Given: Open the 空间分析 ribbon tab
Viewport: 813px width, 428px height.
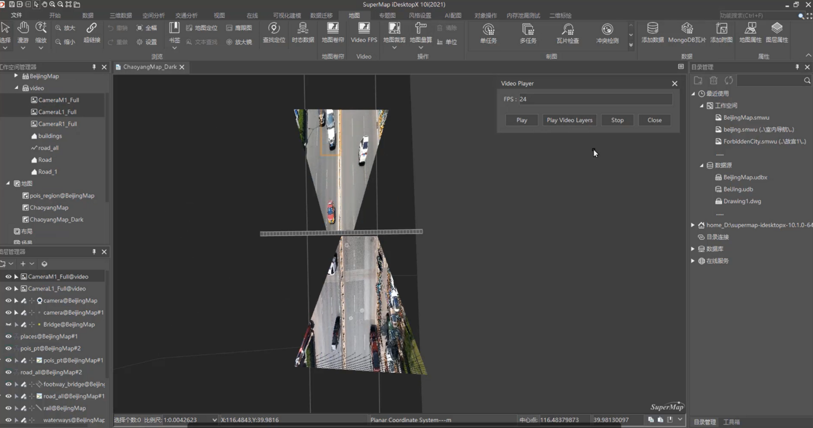Looking at the screenshot, I should (153, 16).
